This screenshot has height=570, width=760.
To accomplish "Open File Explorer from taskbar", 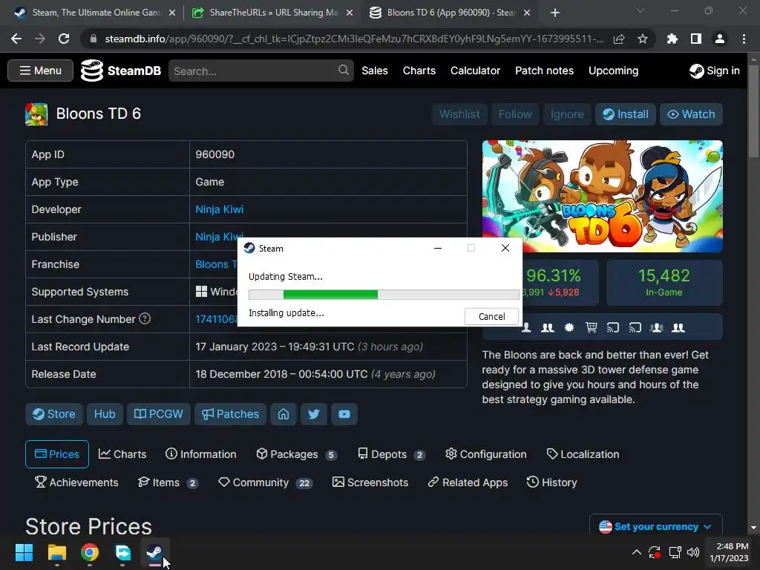I will (56, 552).
